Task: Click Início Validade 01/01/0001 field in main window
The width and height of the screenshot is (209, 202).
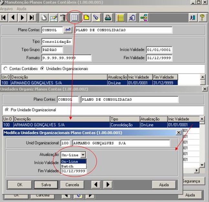Action: coord(159,50)
